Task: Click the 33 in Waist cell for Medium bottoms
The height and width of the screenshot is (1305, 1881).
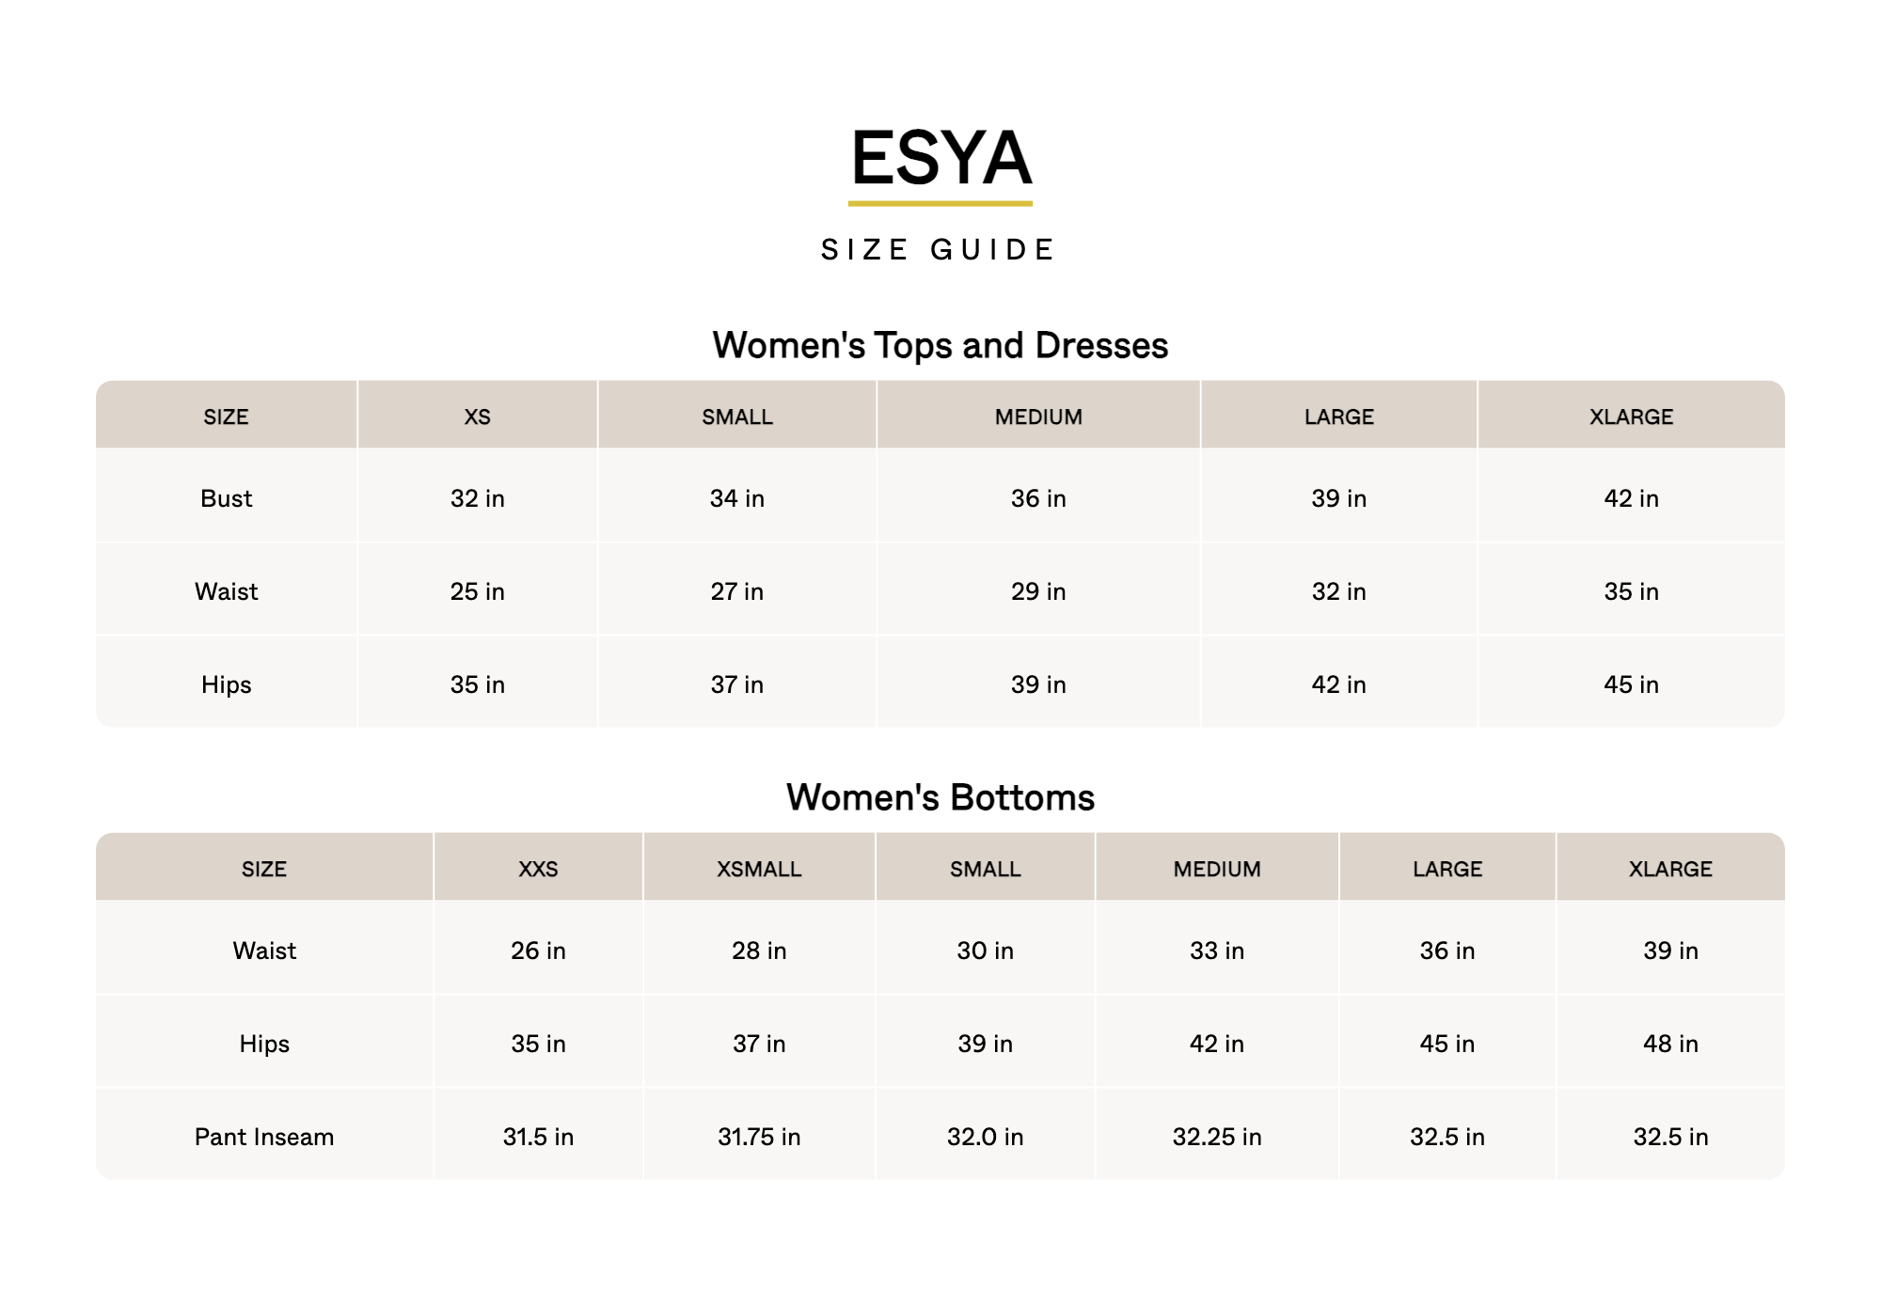Action: (1217, 951)
